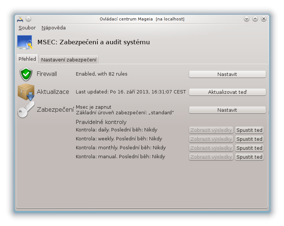Viewport: 284px width, 226px height.
Task: Run the weekly check with Spustit teď
Action: pos(249,139)
